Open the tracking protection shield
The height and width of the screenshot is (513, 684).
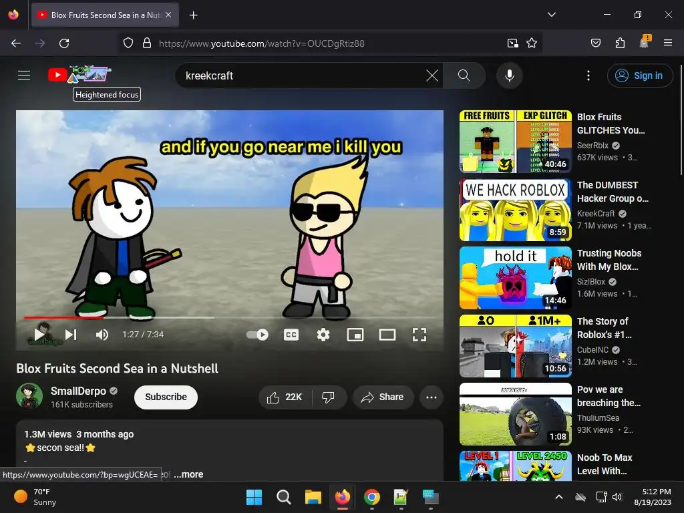click(x=128, y=43)
